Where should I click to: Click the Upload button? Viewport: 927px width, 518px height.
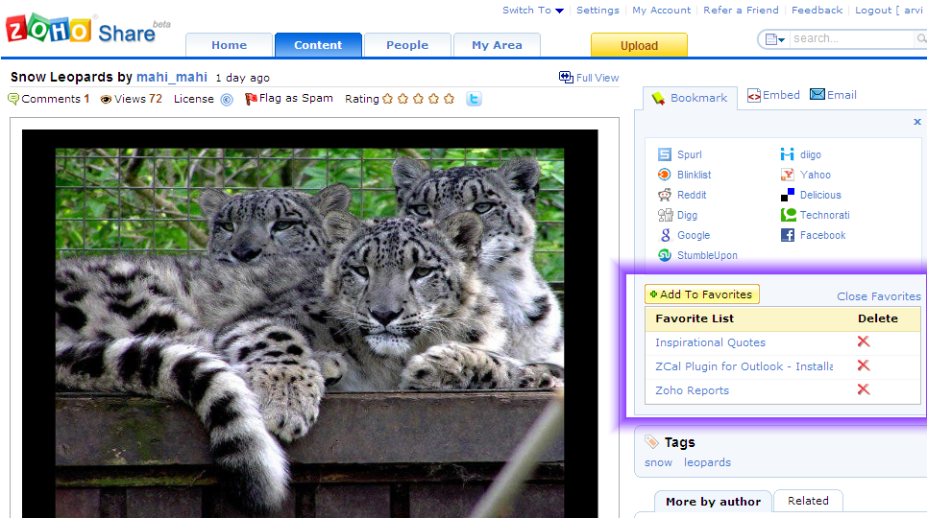coord(639,45)
